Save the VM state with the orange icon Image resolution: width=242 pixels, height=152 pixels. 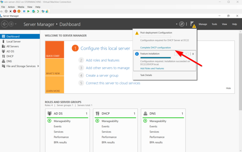click(19, 11)
